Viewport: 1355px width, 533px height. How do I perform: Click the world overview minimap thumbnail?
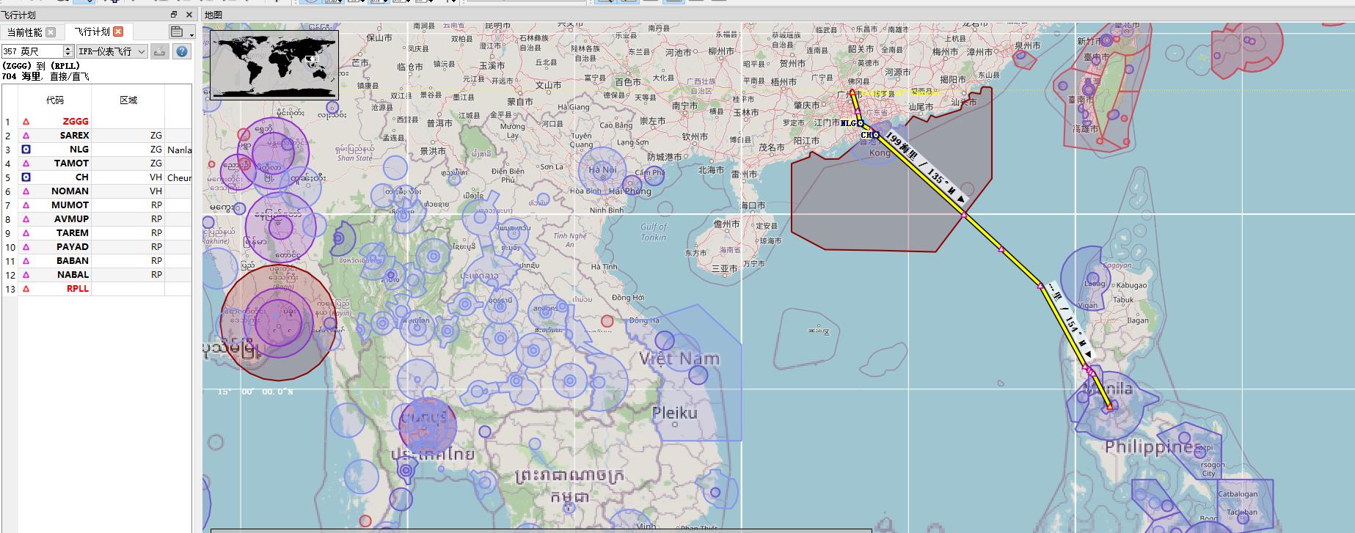point(274,64)
